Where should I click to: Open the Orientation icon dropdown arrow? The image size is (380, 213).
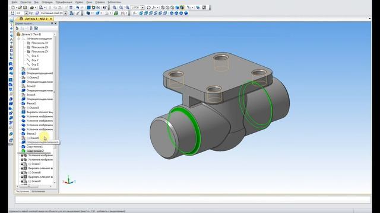click(157, 8)
